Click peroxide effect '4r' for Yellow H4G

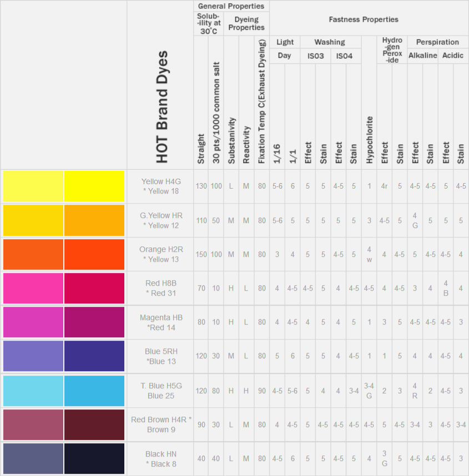(x=384, y=186)
